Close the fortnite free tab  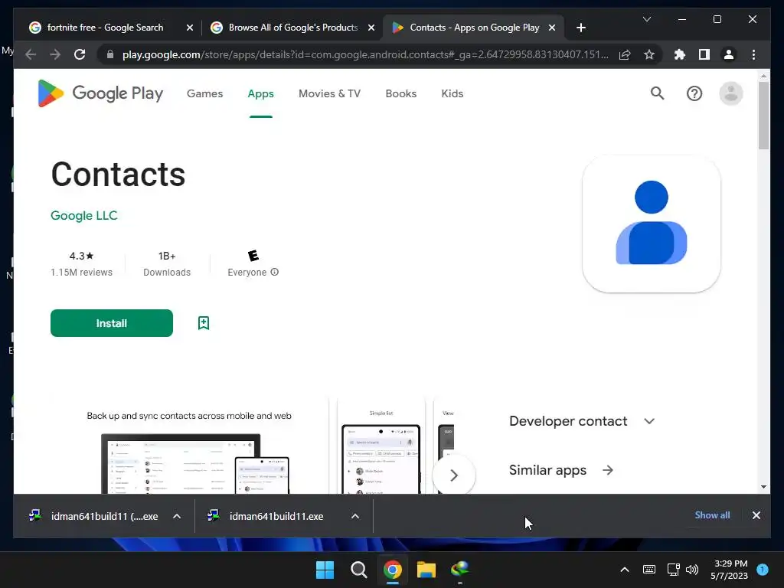pyautogui.click(x=190, y=28)
